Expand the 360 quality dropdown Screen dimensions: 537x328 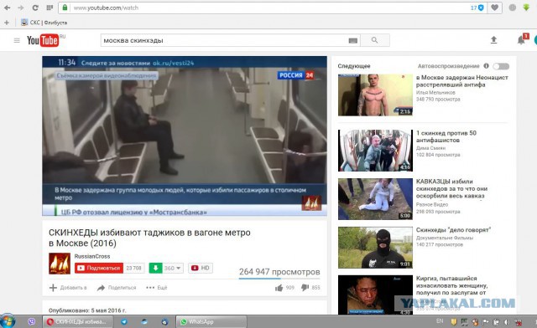(x=172, y=269)
